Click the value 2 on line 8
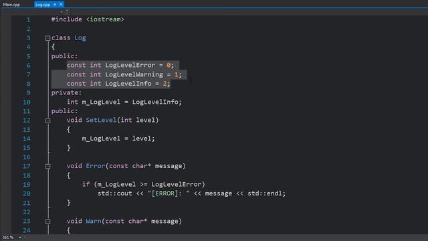Screen dimensions: 428x241 pos(165,84)
